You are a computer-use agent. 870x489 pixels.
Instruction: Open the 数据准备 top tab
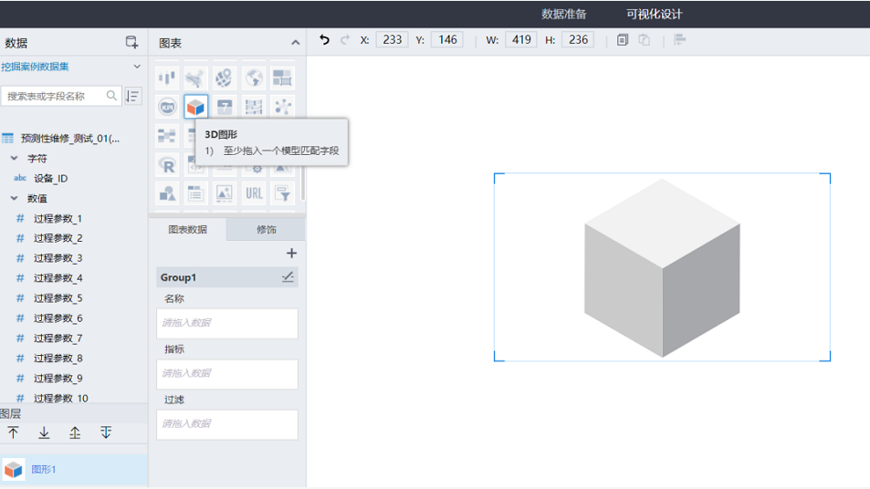click(563, 14)
